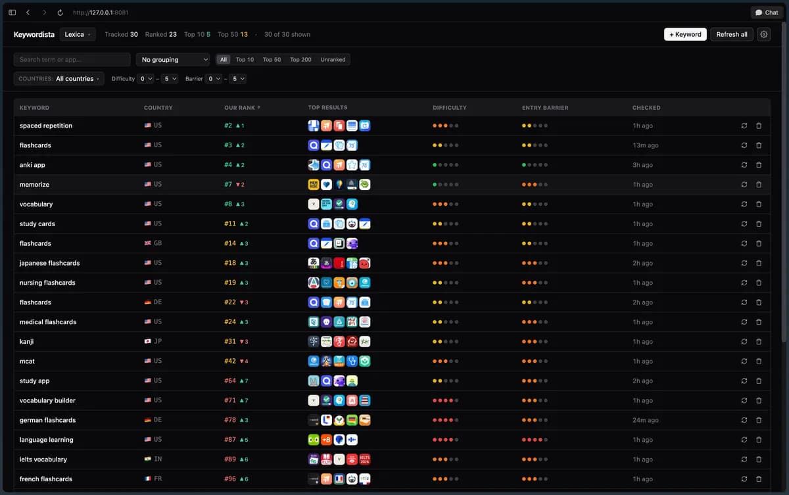Screen dimensions: 789x495
Task: Switch to the 'Top 200' filter
Action: click(301, 60)
